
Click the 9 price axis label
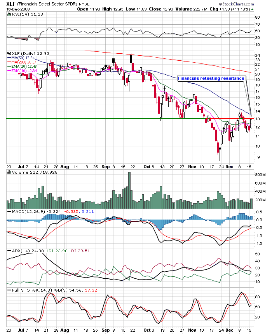tap(258, 157)
